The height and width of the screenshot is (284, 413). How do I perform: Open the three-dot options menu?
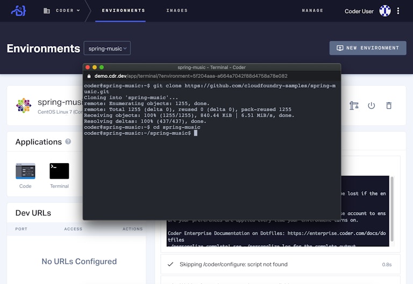(398, 11)
